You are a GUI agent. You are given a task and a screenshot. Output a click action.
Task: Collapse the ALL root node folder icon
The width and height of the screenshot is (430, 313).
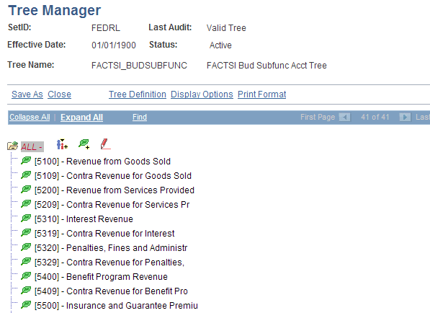13,146
